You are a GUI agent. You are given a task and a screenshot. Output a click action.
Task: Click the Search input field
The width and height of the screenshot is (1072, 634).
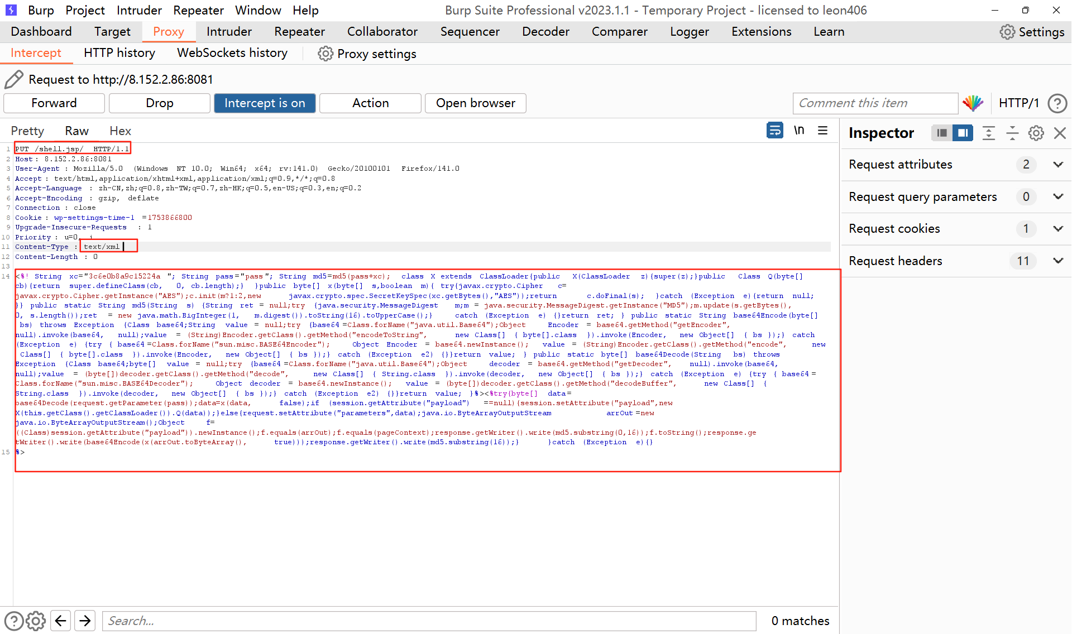pos(429,621)
